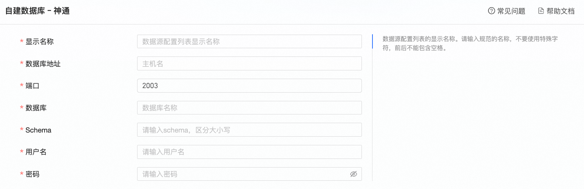
Task: Open the 帮助文档 link
Action: point(561,11)
